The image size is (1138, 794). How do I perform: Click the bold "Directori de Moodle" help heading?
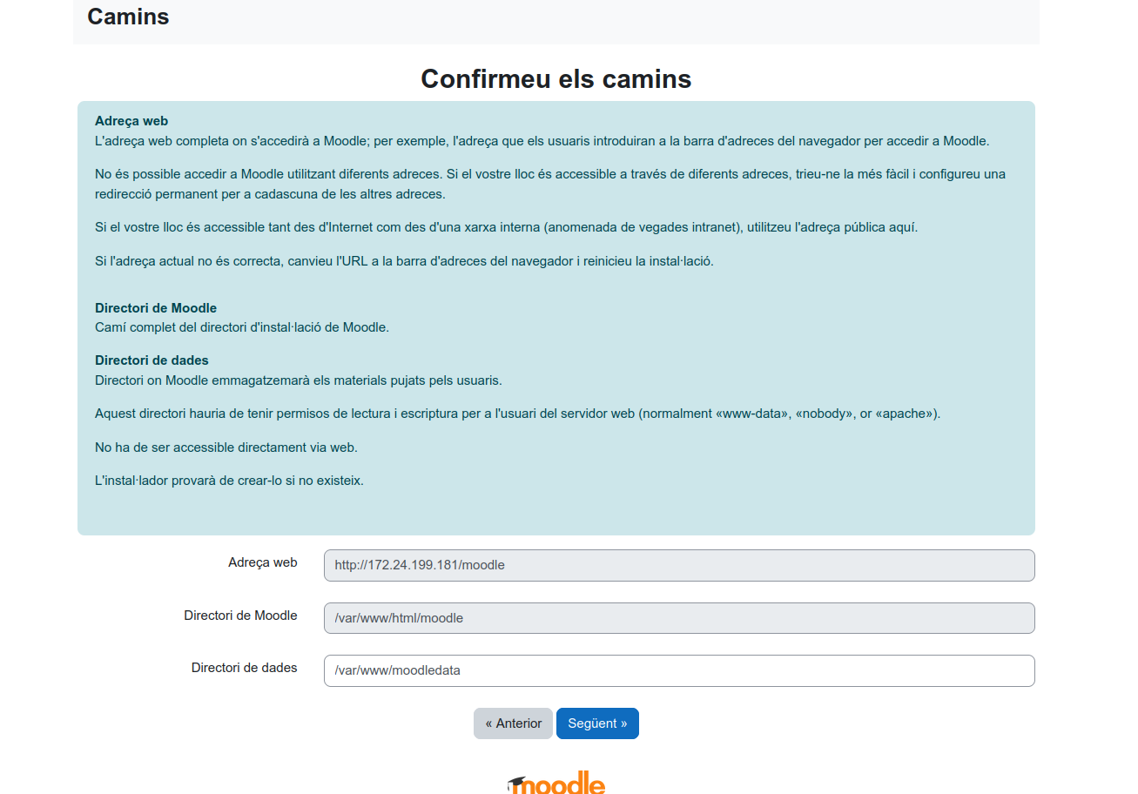coord(156,308)
